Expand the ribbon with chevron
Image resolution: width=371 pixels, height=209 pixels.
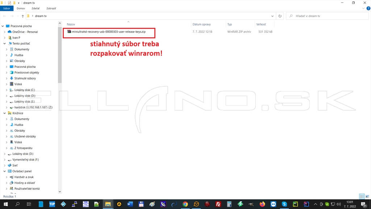point(363,8)
